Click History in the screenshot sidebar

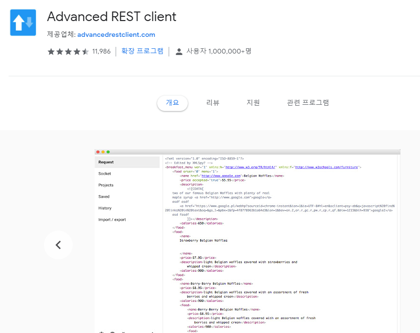click(x=105, y=208)
